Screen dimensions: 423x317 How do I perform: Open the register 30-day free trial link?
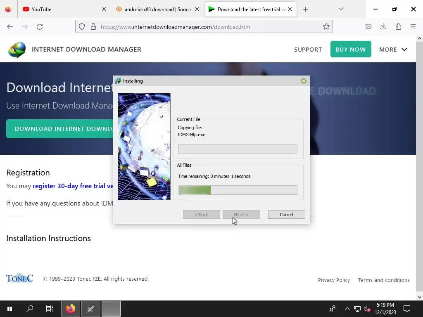pos(73,186)
